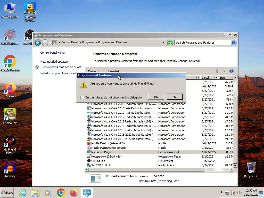Launch Internet Explorer from taskbar
The image size is (264, 198).
click(x=23, y=192)
